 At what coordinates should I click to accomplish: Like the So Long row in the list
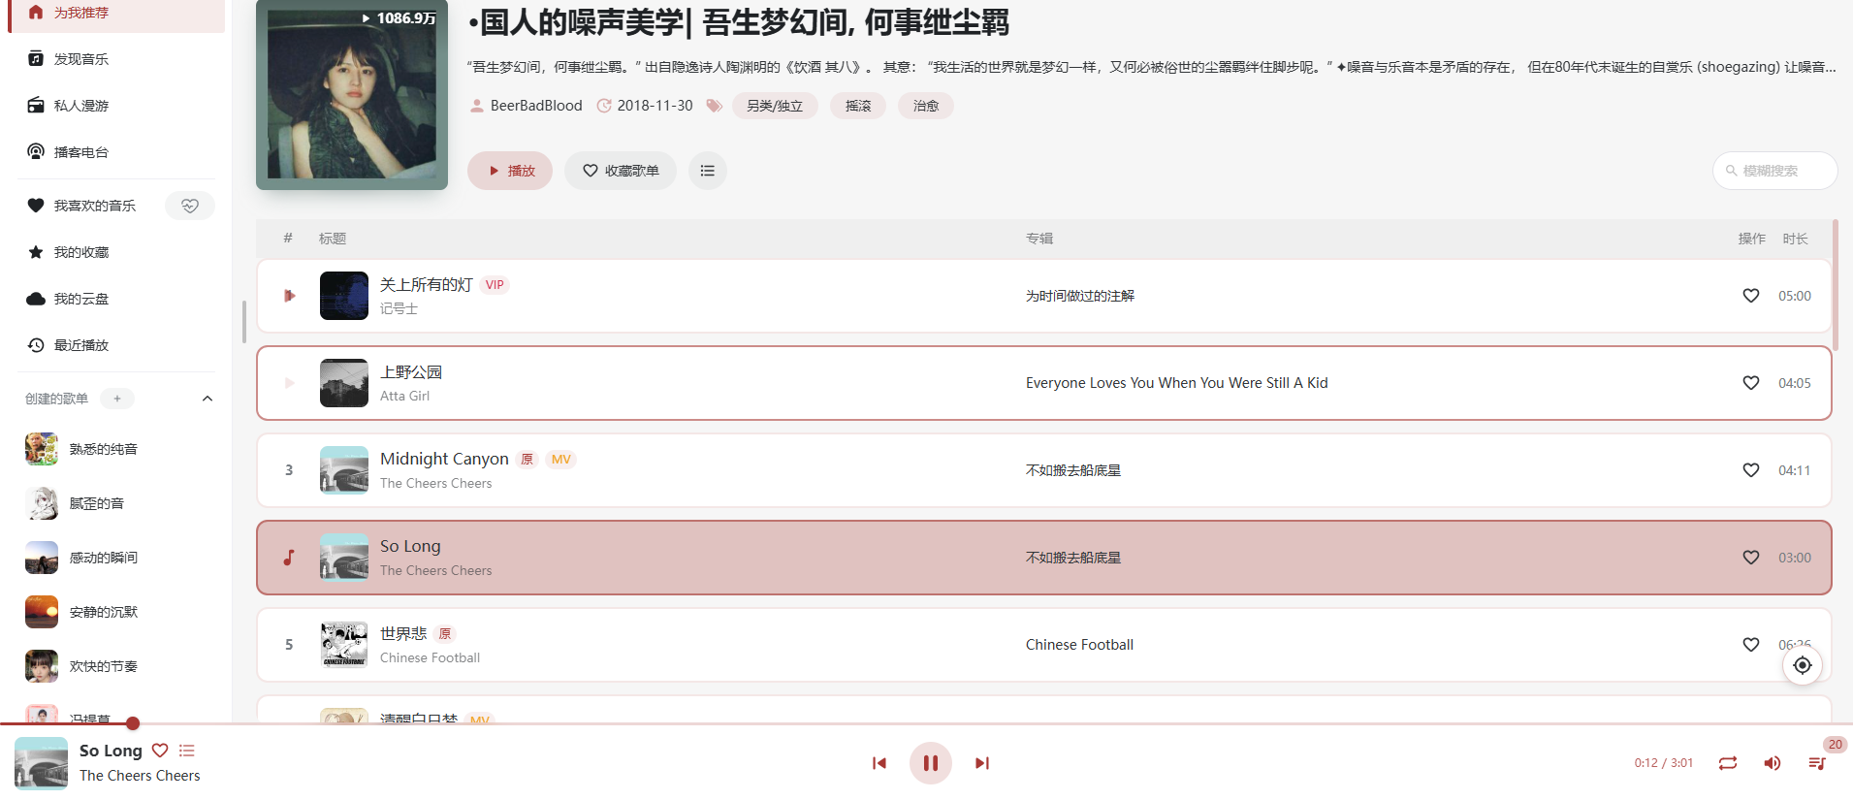pyautogui.click(x=1751, y=558)
